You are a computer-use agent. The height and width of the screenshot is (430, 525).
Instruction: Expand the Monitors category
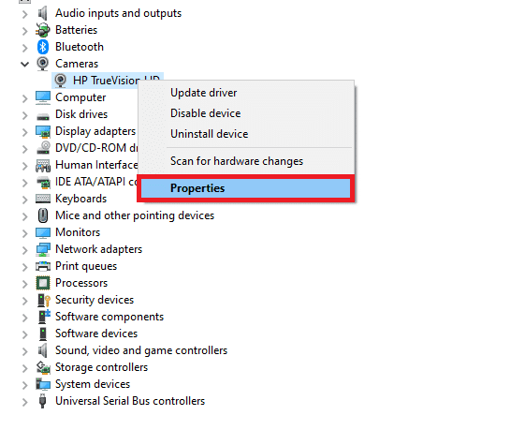[24, 233]
